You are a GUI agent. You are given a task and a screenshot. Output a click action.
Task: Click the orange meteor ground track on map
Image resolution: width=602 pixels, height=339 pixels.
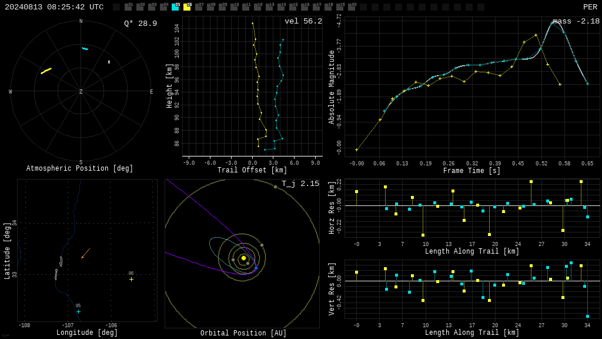coord(86,253)
